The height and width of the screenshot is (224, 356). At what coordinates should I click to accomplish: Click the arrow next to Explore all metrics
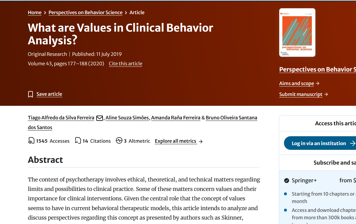(x=201, y=141)
